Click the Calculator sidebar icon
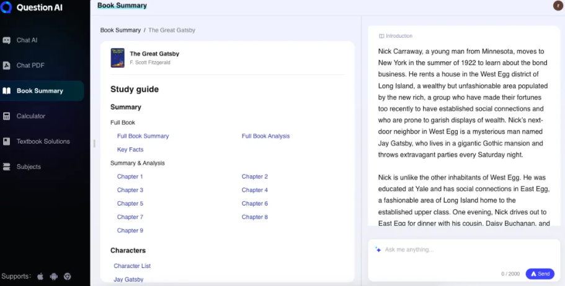The image size is (565, 286). point(7,116)
